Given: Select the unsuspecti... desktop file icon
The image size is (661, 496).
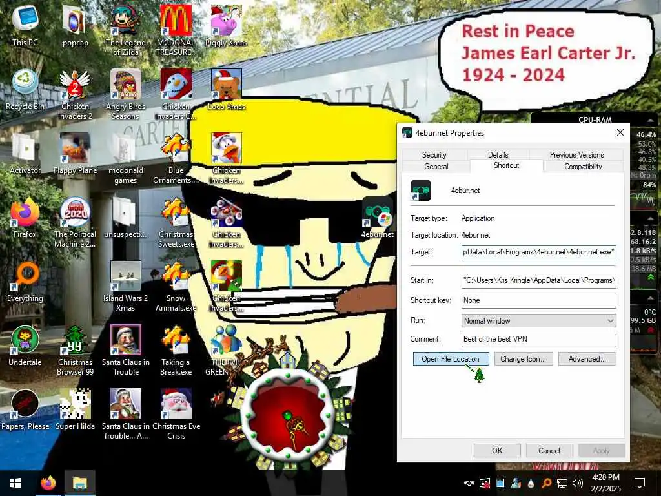Looking at the screenshot, I should tap(126, 217).
